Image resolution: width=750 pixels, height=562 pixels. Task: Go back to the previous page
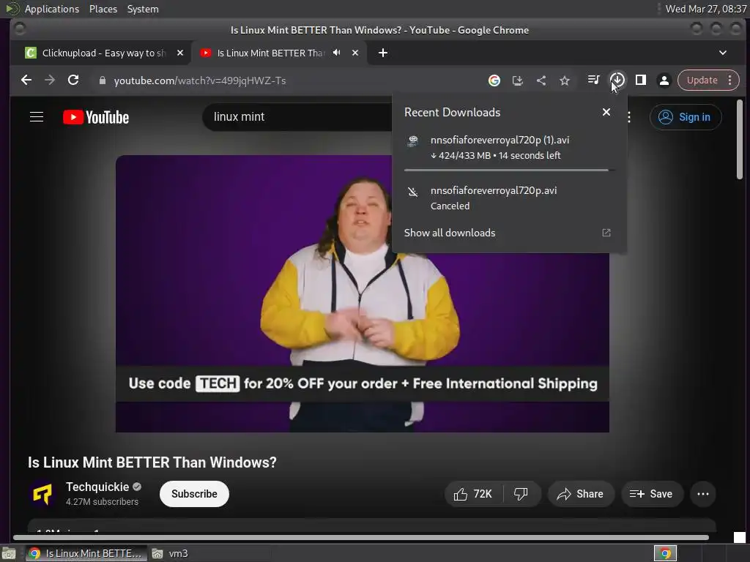(x=26, y=80)
